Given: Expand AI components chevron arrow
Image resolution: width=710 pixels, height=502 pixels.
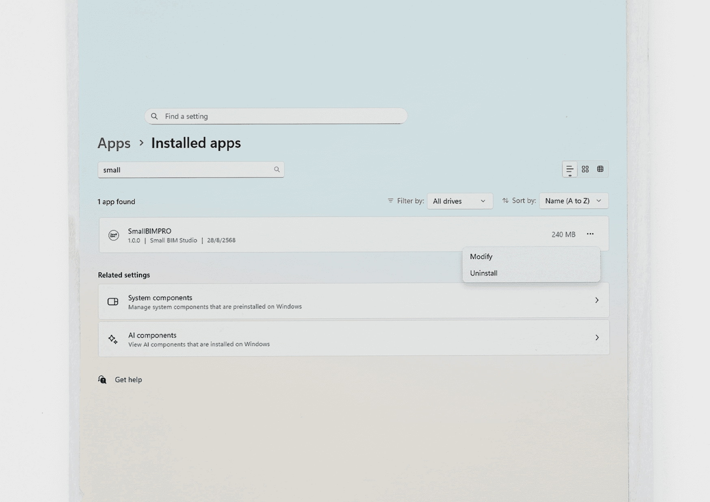Looking at the screenshot, I should 597,338.
